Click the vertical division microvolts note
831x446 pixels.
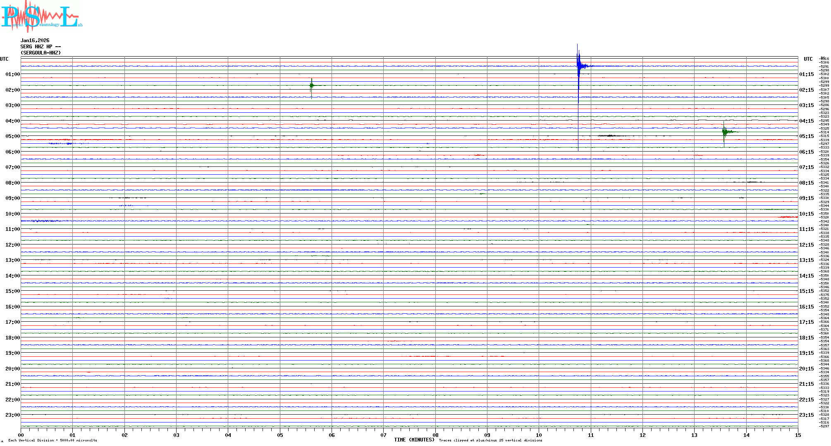53,440
